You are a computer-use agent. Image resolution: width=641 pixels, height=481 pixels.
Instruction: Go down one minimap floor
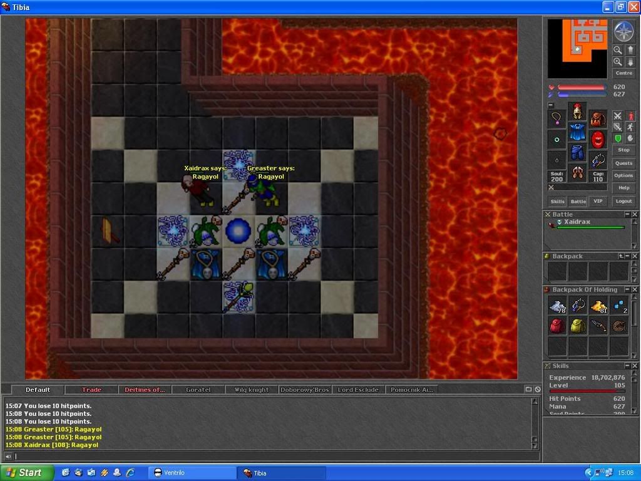pyautogui.click(x=630, y=62)
